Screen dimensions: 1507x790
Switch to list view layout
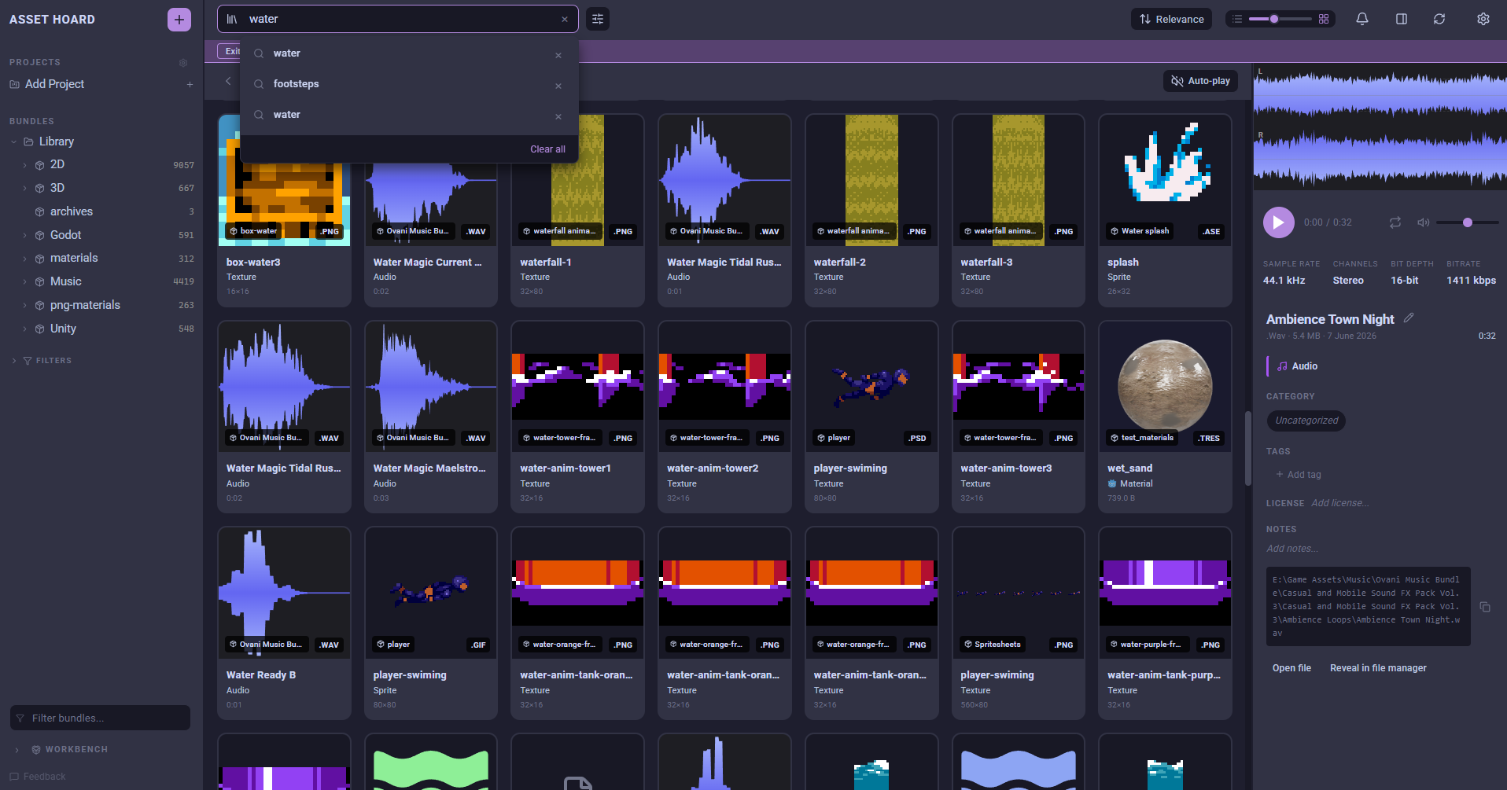[x=1237, y=19]
